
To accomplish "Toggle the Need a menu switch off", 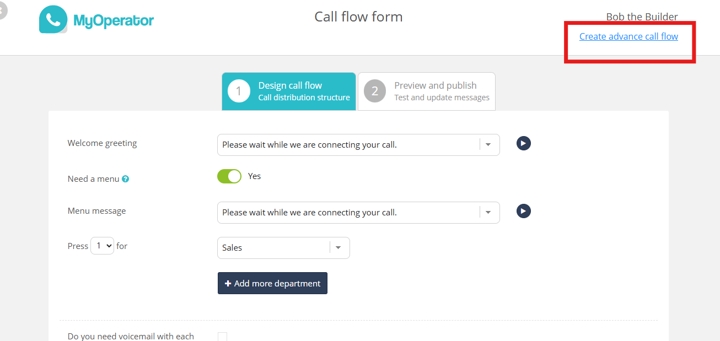I will coord(229,176).
